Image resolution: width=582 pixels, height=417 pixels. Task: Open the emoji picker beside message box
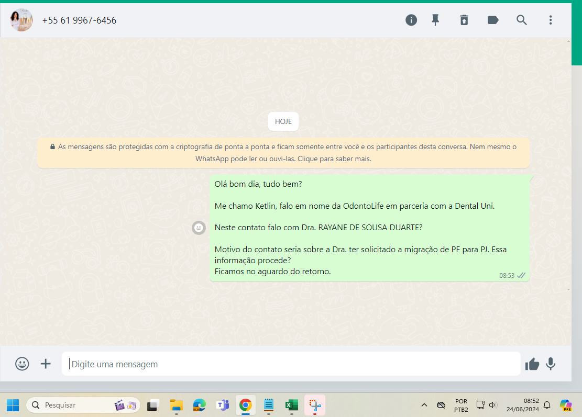[22, 364]
